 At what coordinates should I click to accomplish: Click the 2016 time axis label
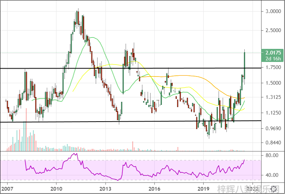154,189
